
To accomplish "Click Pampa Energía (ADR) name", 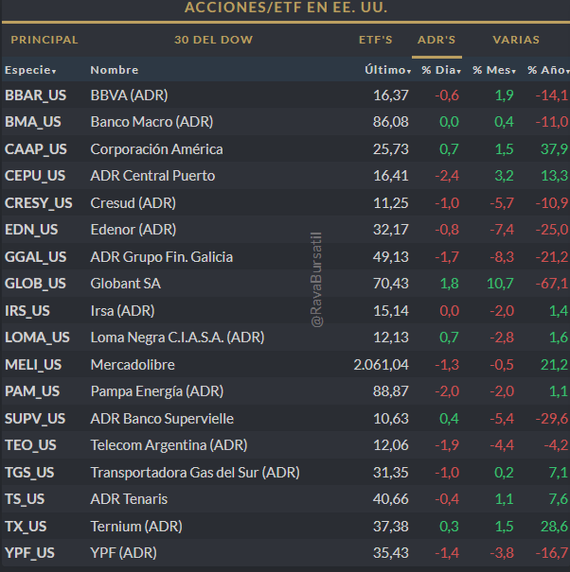I will pos(157,391).
